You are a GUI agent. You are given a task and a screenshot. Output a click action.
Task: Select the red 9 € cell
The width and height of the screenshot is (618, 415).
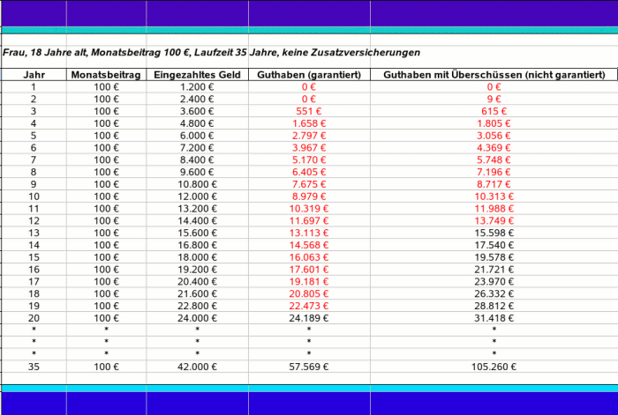[494, 100]
